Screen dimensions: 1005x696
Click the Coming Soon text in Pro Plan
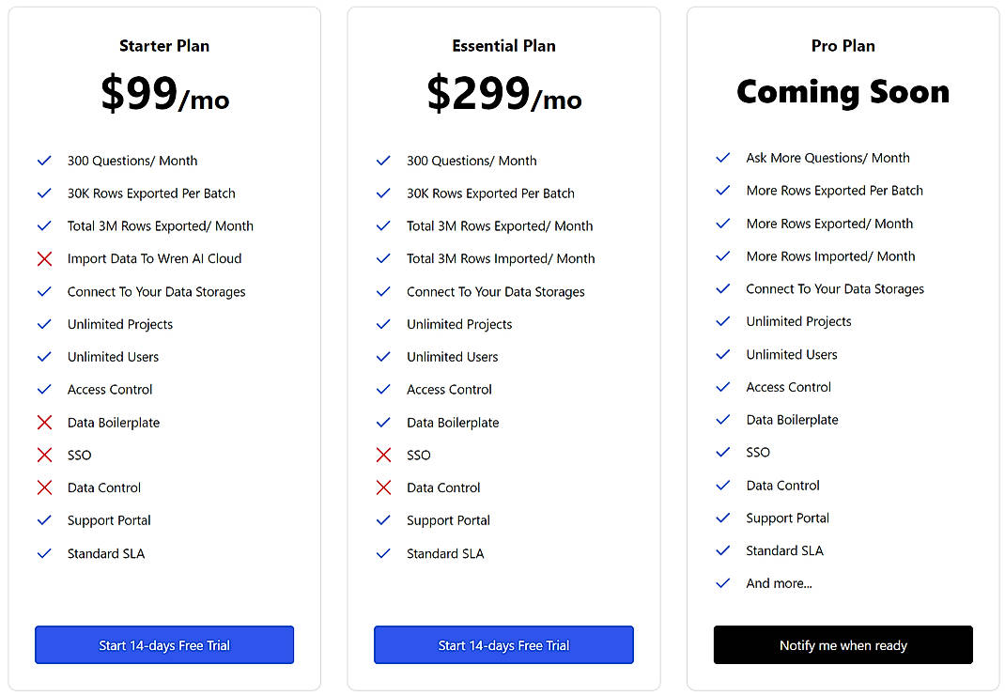click(x=843, y=91)
